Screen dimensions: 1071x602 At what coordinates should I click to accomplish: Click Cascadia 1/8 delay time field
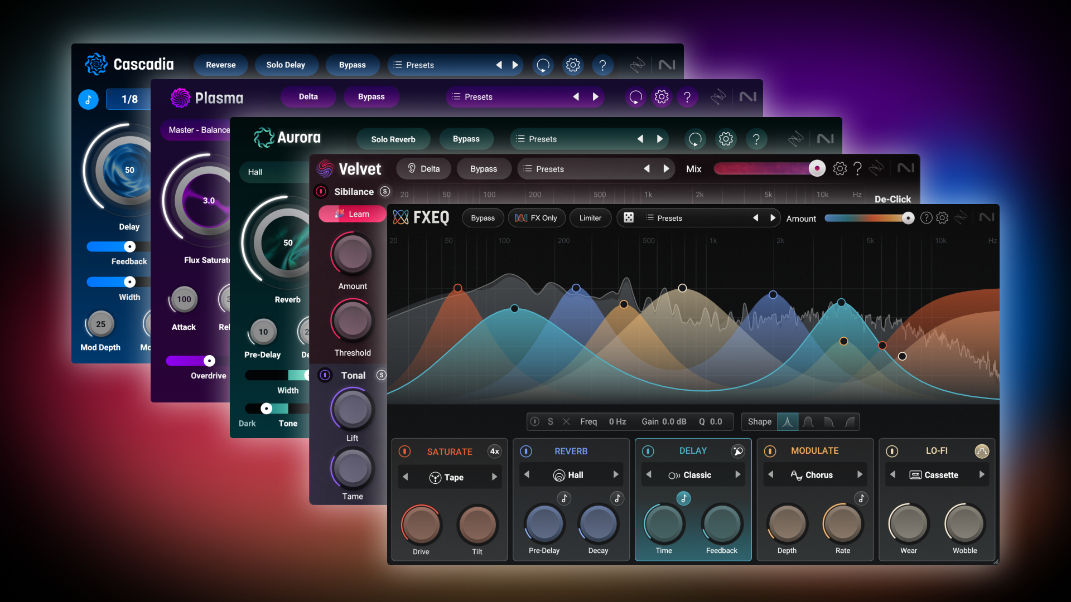[x=129, y=100]
